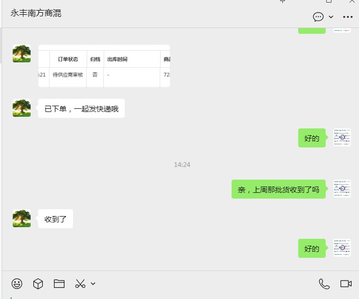This screenshot has height=299, width=359.
Task: Click the green bubble "亲，上周那批货收到了吗"
Action: [x=279, y=189]
